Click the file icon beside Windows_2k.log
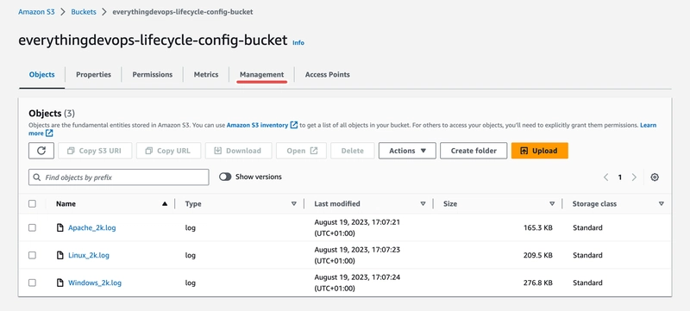The height and width of the screenshot is (311, 690). click(60, 283)
